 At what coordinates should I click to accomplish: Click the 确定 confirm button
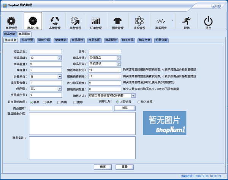point(103,167)
